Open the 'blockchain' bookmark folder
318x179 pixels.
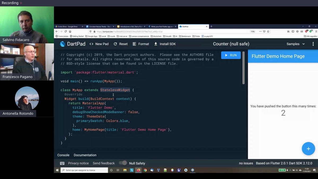coord(156,36)
